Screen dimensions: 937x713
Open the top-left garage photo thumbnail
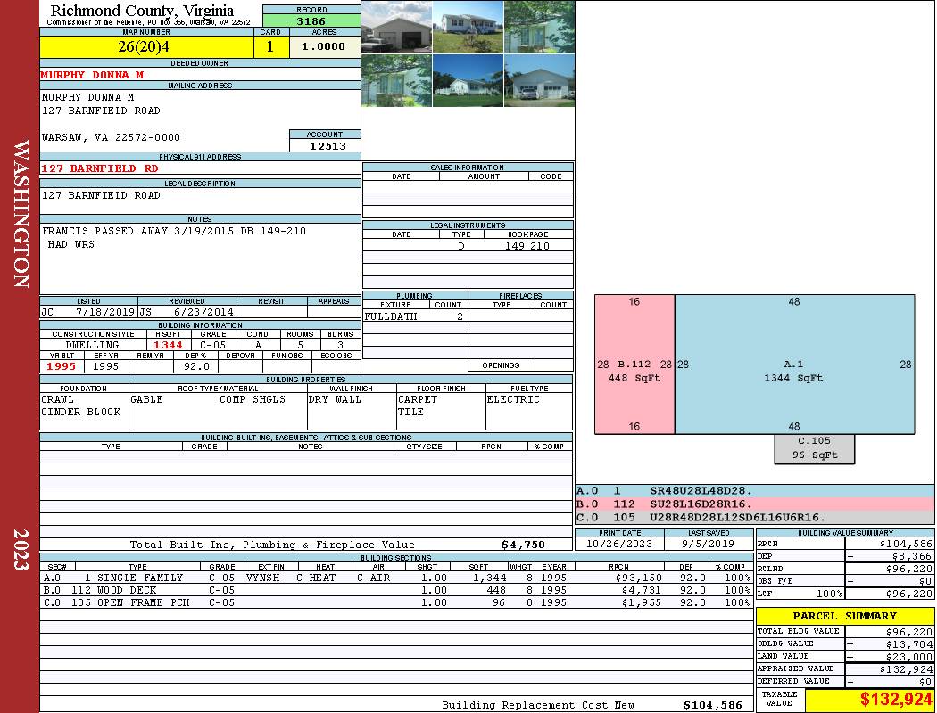[397, 27]
